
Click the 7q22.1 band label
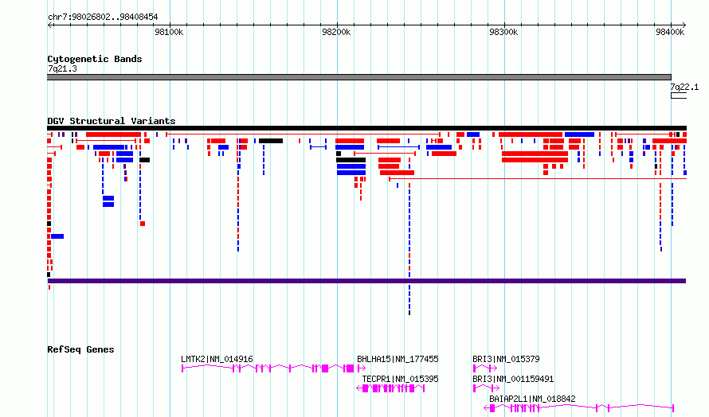(684, 87)
